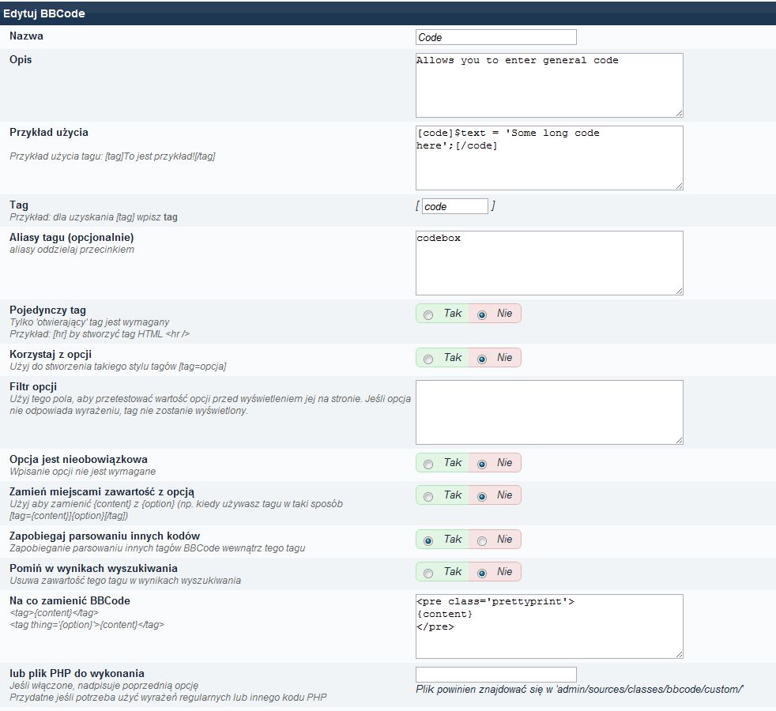The height and width of the screenshot is (711, 776).
Task: Click the Nazwa field containing 'Code'
Action: pos(495,37)
